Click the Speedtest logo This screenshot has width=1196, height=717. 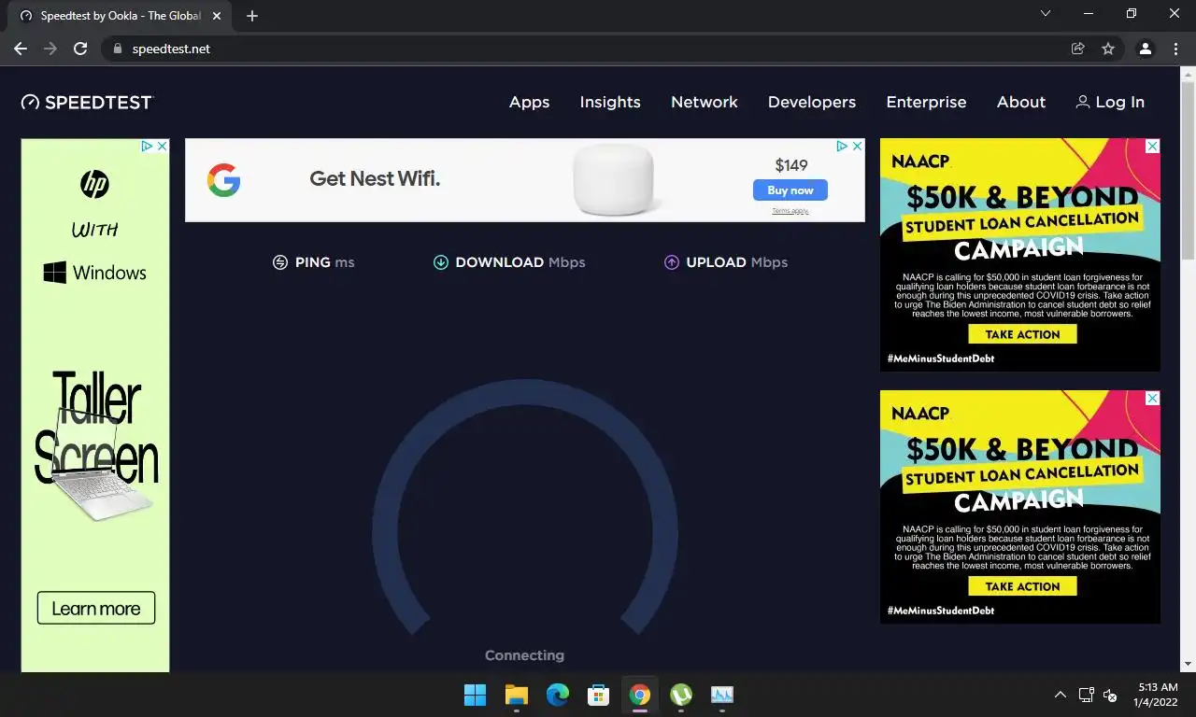(x=86, y=103)
